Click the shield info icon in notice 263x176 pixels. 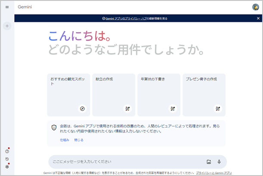coord(54,127)
